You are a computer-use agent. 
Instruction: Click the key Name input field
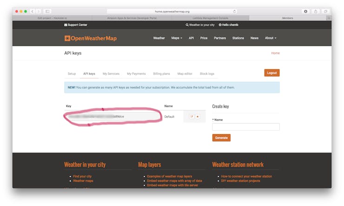(246, 127)
